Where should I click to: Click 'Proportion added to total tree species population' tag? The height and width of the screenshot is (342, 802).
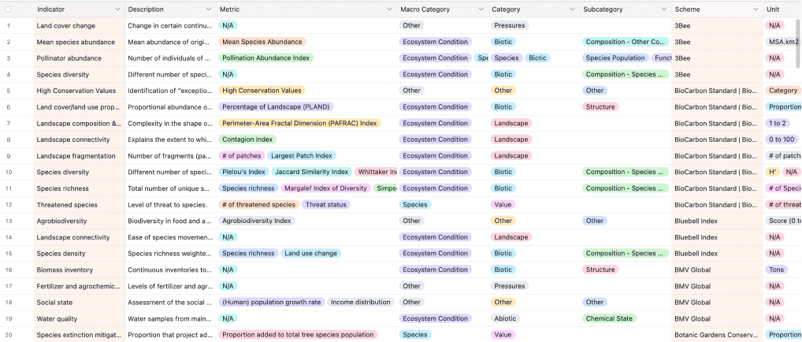coord(298,335)
